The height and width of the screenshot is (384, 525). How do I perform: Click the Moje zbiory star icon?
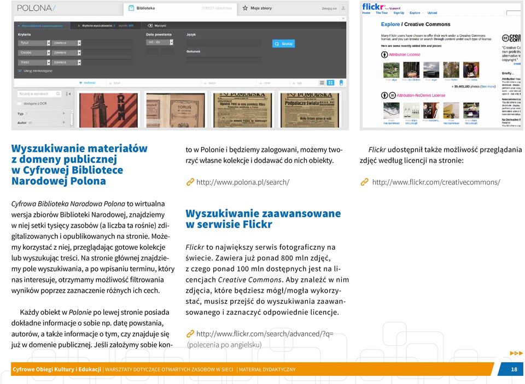(x=245, y=8)
